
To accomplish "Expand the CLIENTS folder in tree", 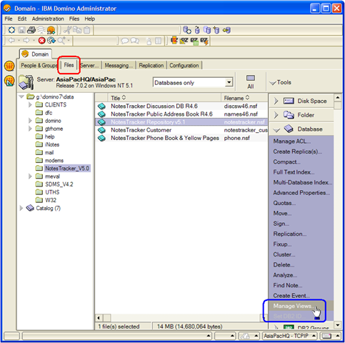I will point(30,105).
